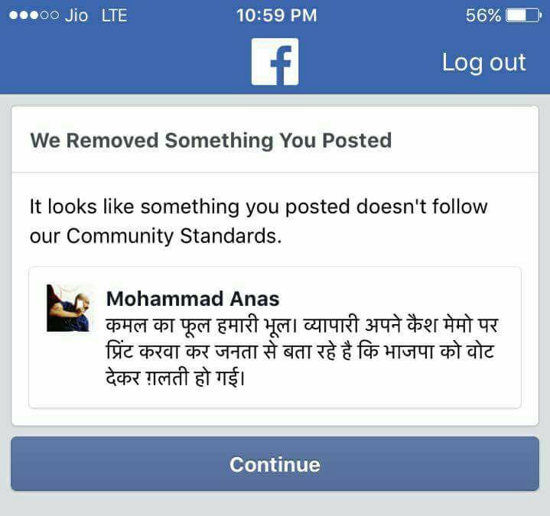Screen dimensions: 550x516
Task: Tap the 56% battery percentage
Action: tap(483, 15)
